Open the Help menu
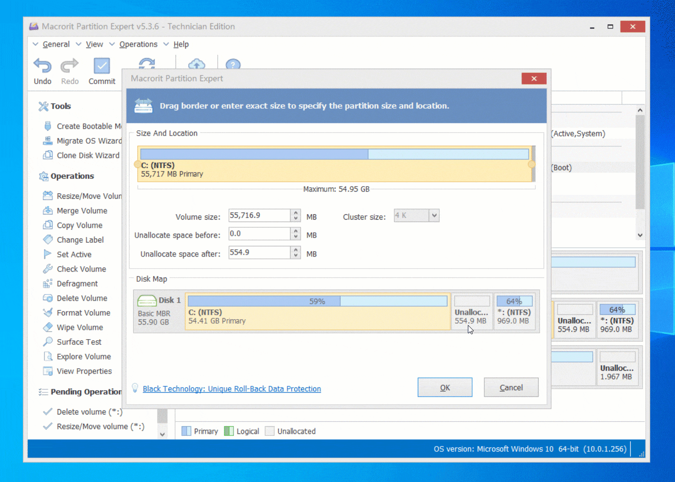Screen dimensions: 675x482 (181, 44)
